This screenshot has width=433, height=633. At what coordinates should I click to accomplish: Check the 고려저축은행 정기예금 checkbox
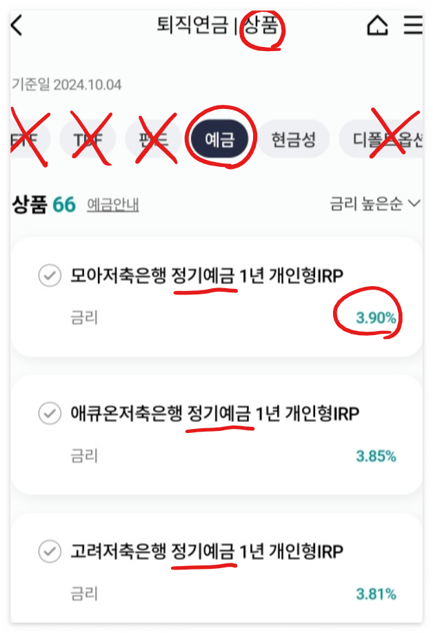50,551
